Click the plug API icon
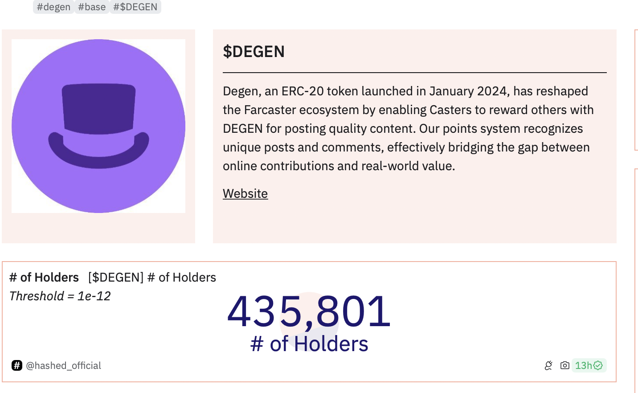The width and height of the screenshot is (638, 393). click(x=548, y=365)
